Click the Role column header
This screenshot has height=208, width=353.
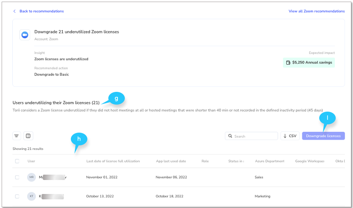pyautogui.click(x=205, y=161)
